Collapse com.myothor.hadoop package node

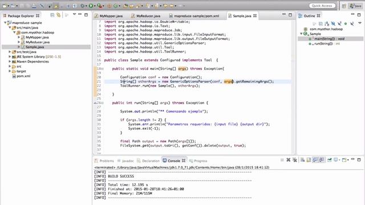click(14, 32)
